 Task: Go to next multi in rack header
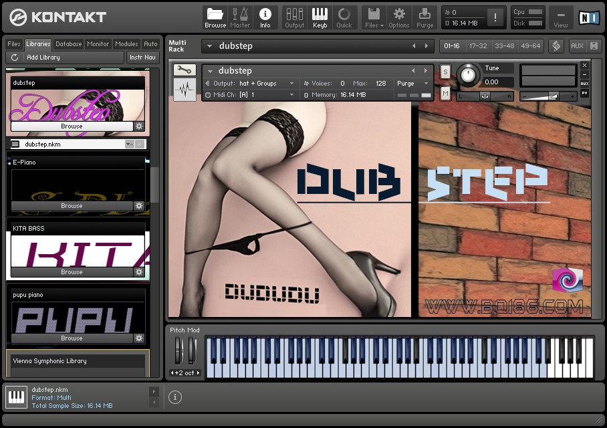click(427, 46)
